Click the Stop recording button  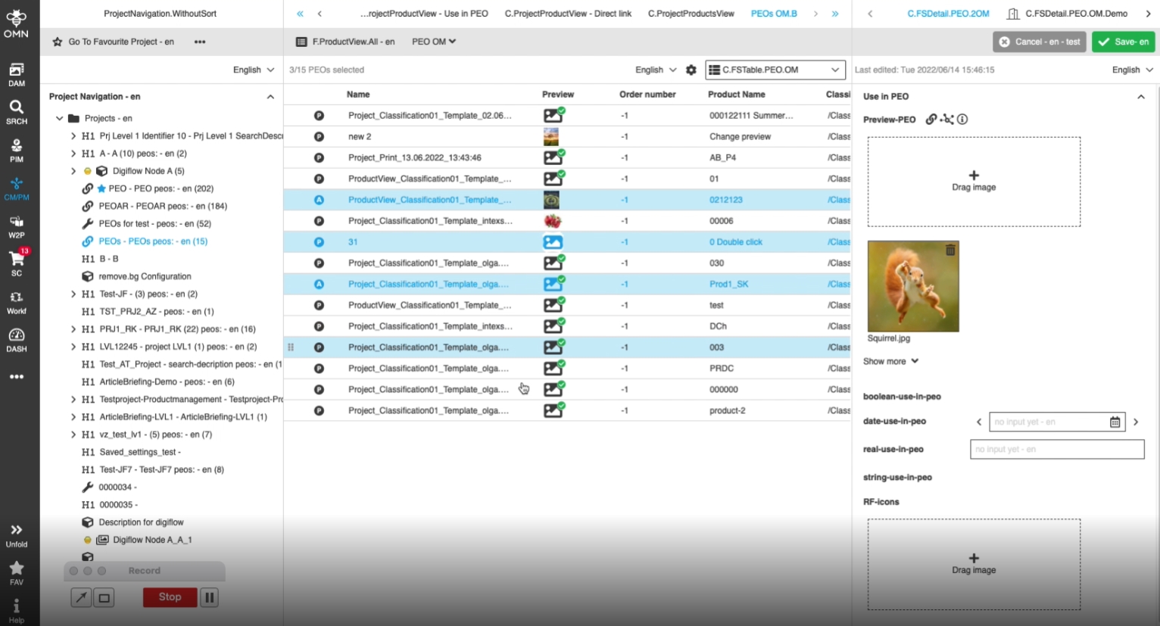[x=170, y=597]
